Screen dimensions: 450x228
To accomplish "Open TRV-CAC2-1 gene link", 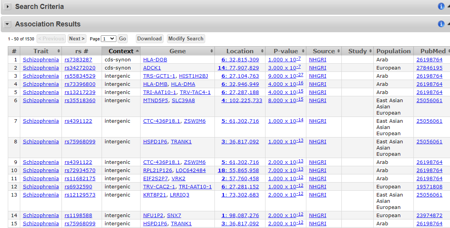I will [159, 186].
